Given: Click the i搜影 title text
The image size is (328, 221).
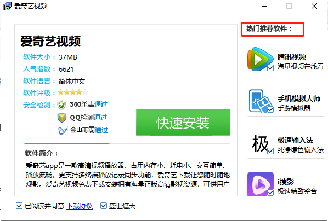Looking at the screenshot, I should coord(286,182).
